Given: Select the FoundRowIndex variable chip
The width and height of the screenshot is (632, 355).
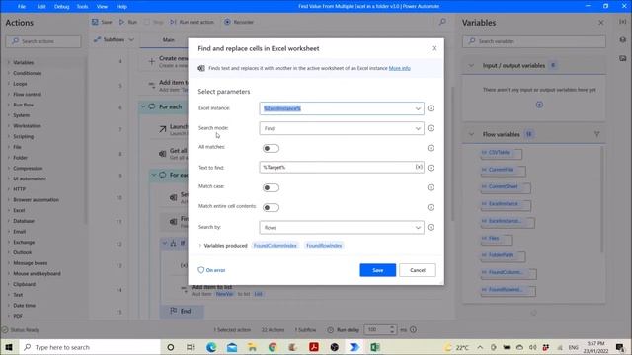Looking at the screenshot, I should [324, 246].
